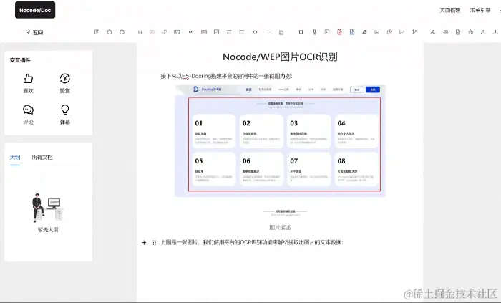This screenshot has width=501, height=303.
Task: Insert a video block
Action: tap(327, 32)
